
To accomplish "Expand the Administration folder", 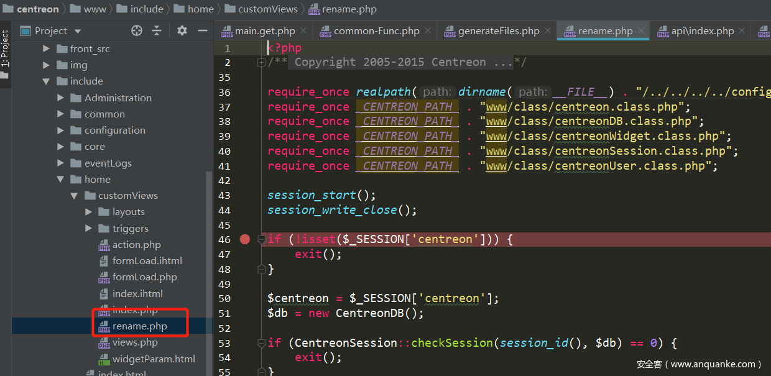I will 60,98.
